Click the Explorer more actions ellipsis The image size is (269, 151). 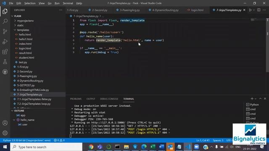(61, 10)
